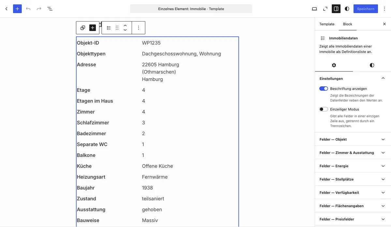Enable the Einzeiliger Modus toggle
The width and height of the screenshot is (391, 227).
tap(324, 109)
